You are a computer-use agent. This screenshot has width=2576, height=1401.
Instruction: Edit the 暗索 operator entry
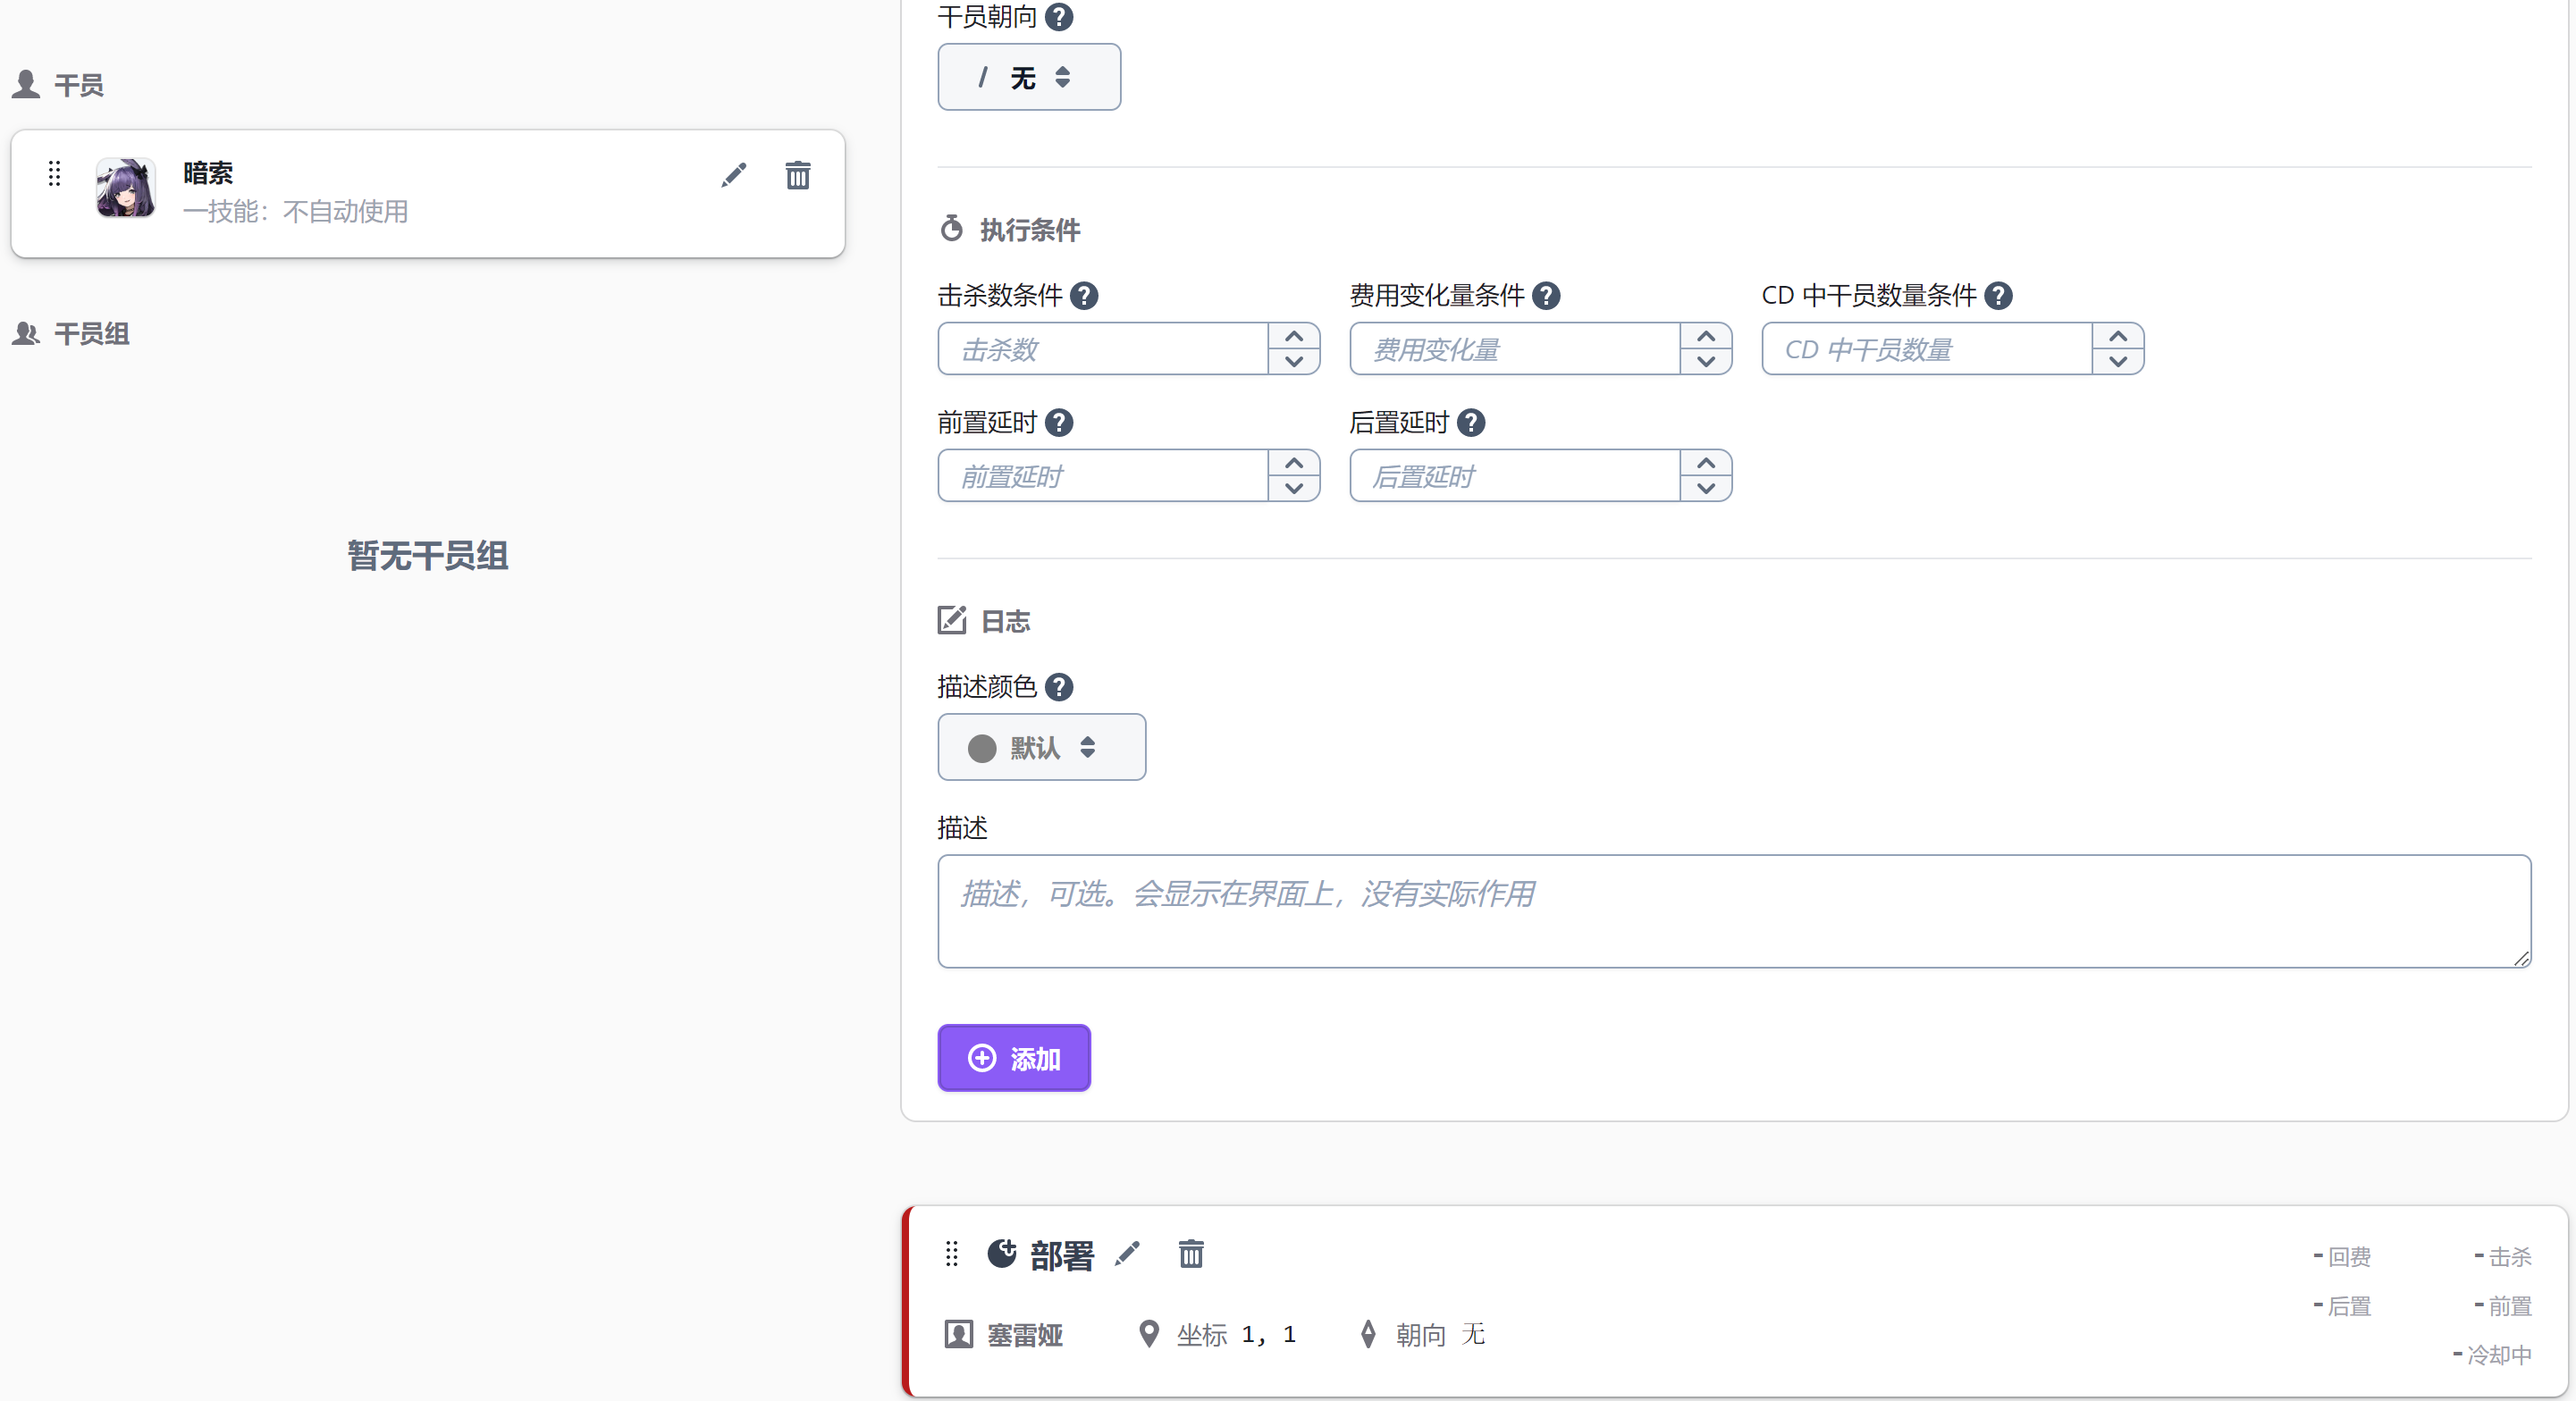click(x=734, y=175)
